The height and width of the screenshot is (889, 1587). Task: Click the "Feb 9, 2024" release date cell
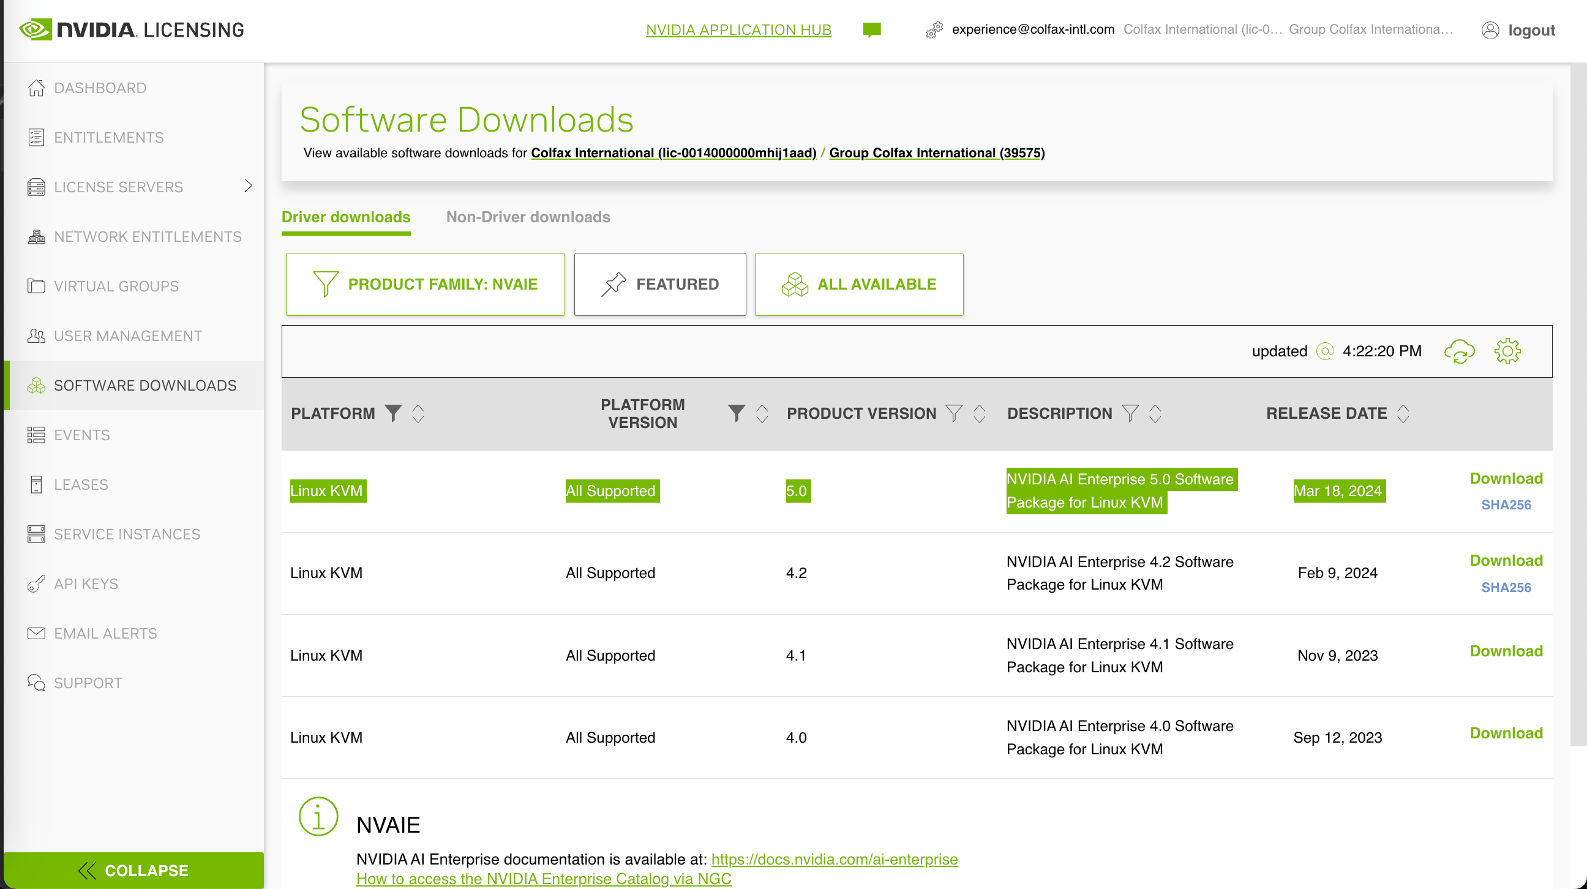[x=1337, y=573]
